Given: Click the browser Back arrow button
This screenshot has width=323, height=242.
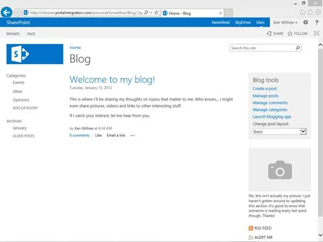Looking at the screenshot, I should tap(6, 12).
